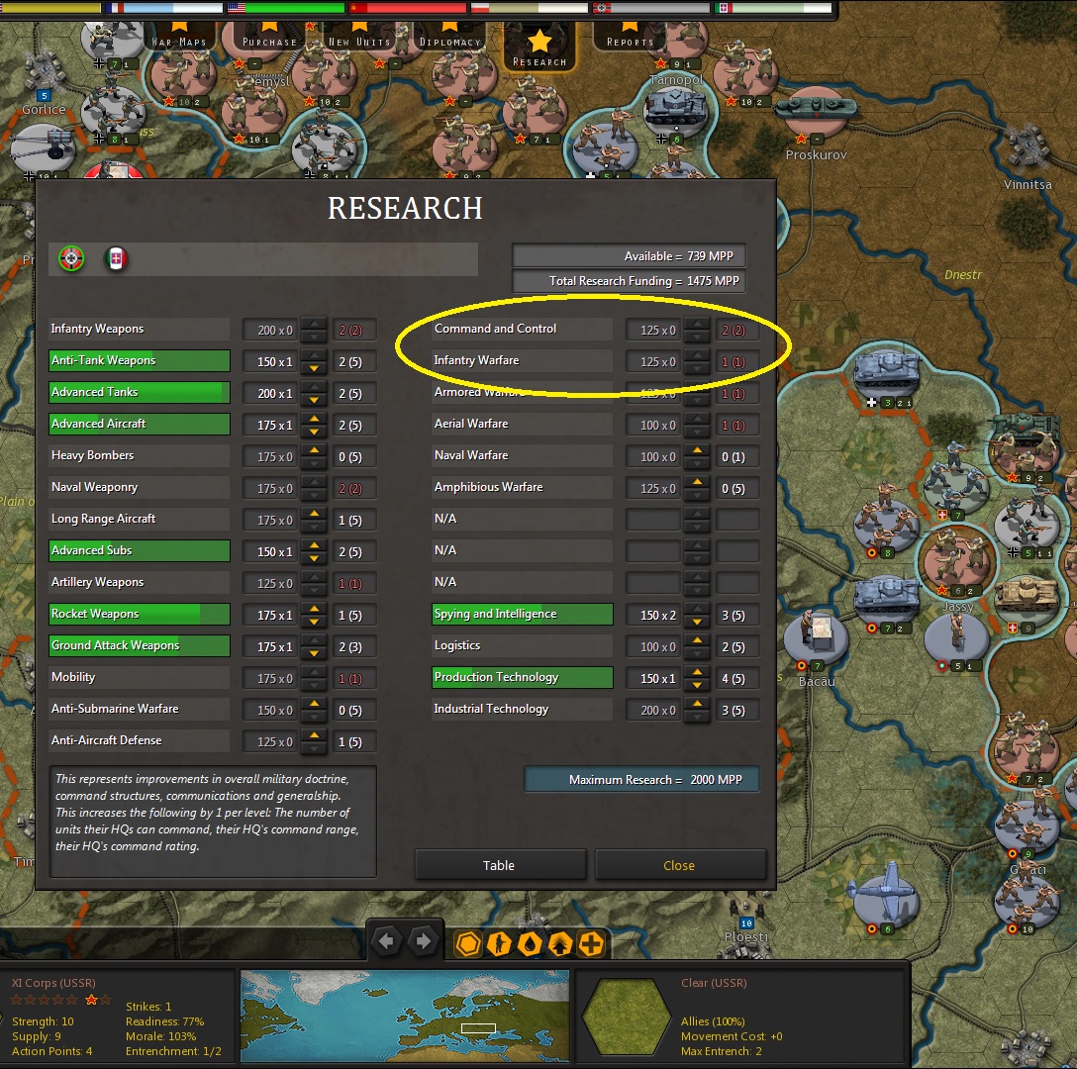
Task: Increase Advanced Aircraft research chits
Action: point(314,419)
